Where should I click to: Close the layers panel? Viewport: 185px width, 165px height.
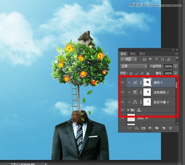(x=177, y=50)
